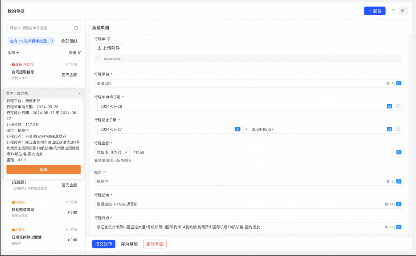The width and height of the screenshot is (416, 256).
Task: Click the 上传附件 upload button
Action: pos(109,48)
